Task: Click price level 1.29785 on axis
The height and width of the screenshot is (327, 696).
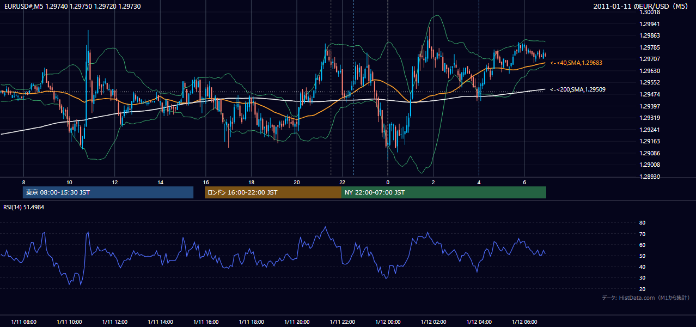Action: [x=650, y=47]
